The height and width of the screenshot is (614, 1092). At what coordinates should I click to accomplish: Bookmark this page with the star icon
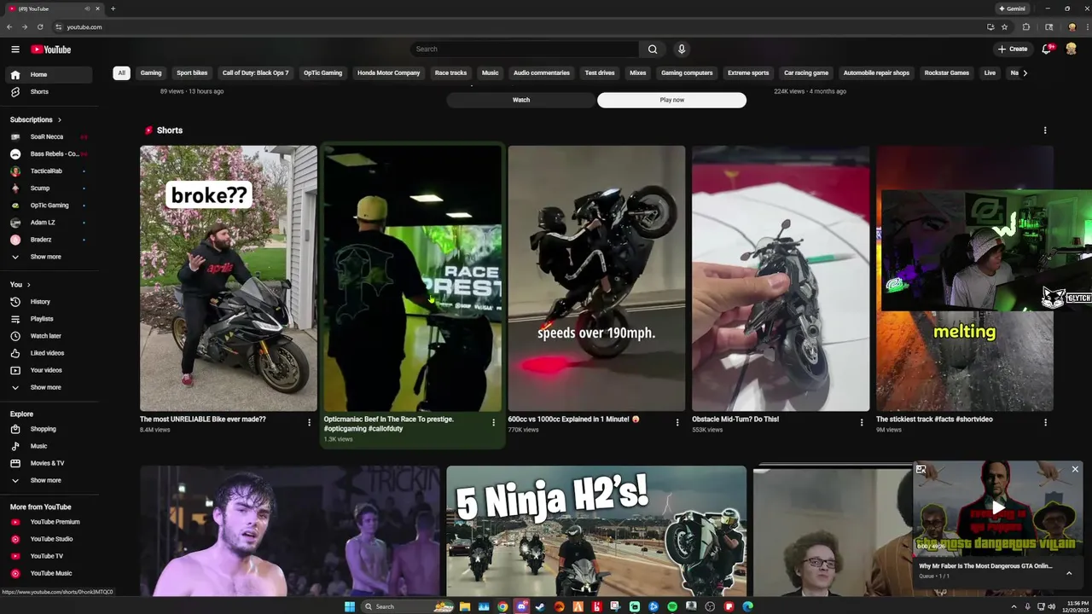[1004, 26]
